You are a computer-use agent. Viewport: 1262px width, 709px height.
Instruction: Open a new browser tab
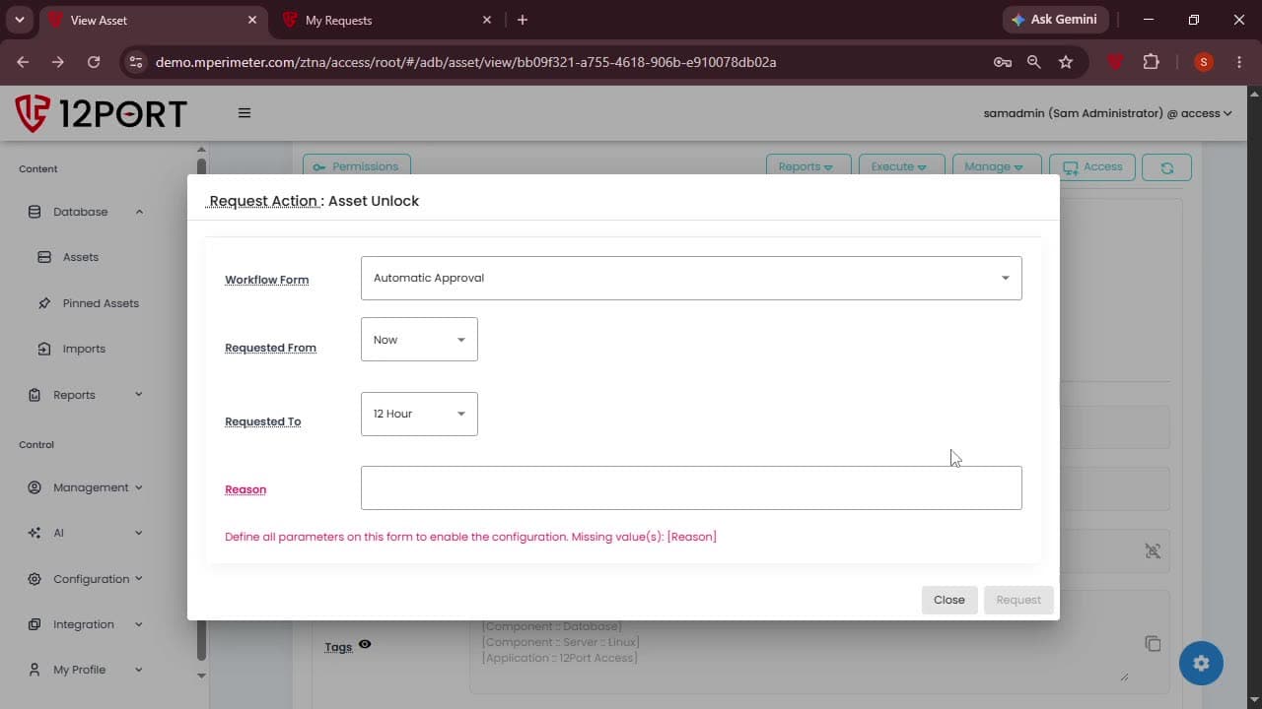(523, 20)
